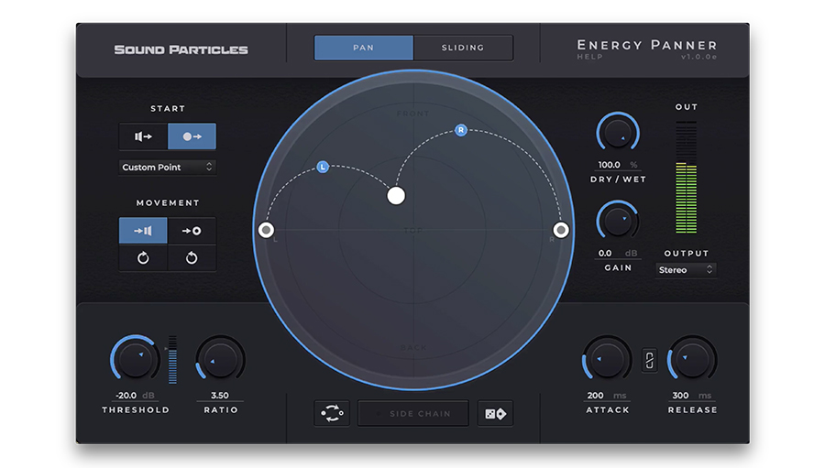
Task: Select speaker start mode icon
Action: pyautogui.click(x=143, y=136)
